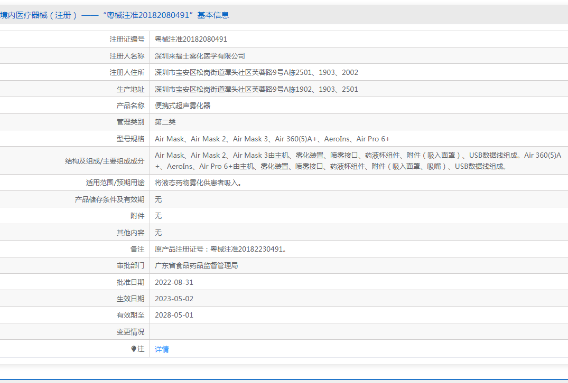
Task: Click the 详情 link in the 注 row
Action: click(162, 349)
